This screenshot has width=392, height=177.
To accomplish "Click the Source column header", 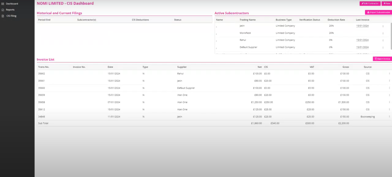I will point(368,67).
